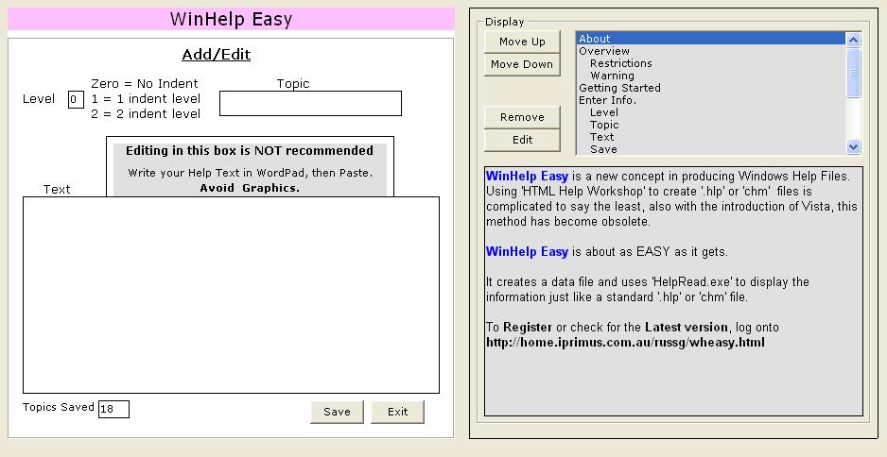Click the 'Avoid Graphics.' text
887x457 pixels.
[250, 188]
